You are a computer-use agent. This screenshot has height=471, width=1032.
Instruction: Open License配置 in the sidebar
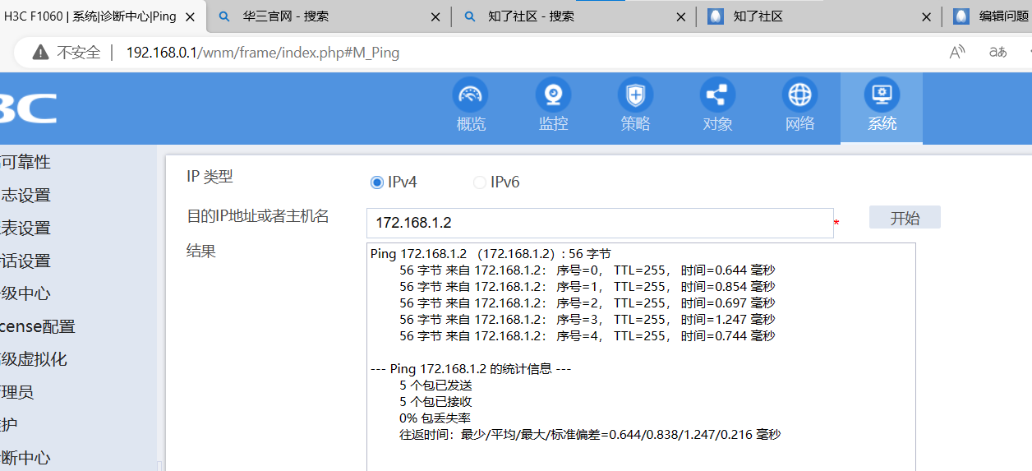(38, 326)
